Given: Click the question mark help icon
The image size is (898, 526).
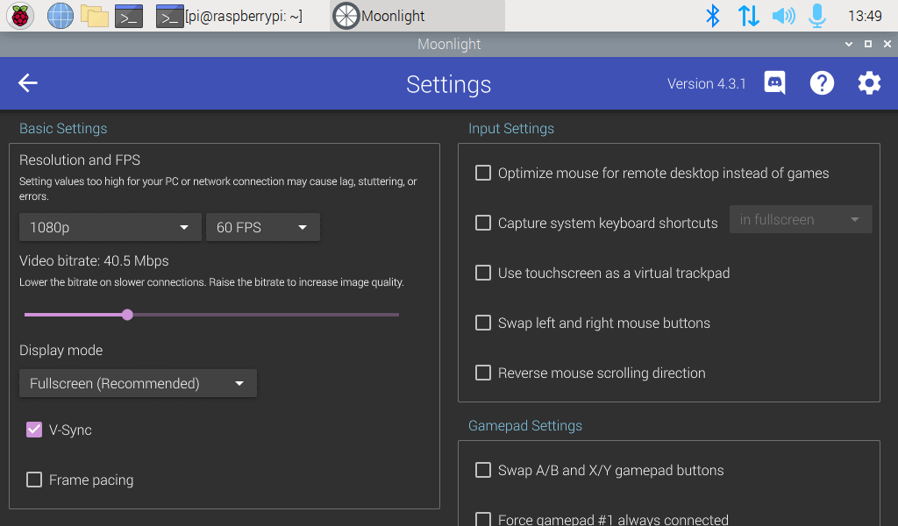Looking at the screenshot, I should click(822, 82).
